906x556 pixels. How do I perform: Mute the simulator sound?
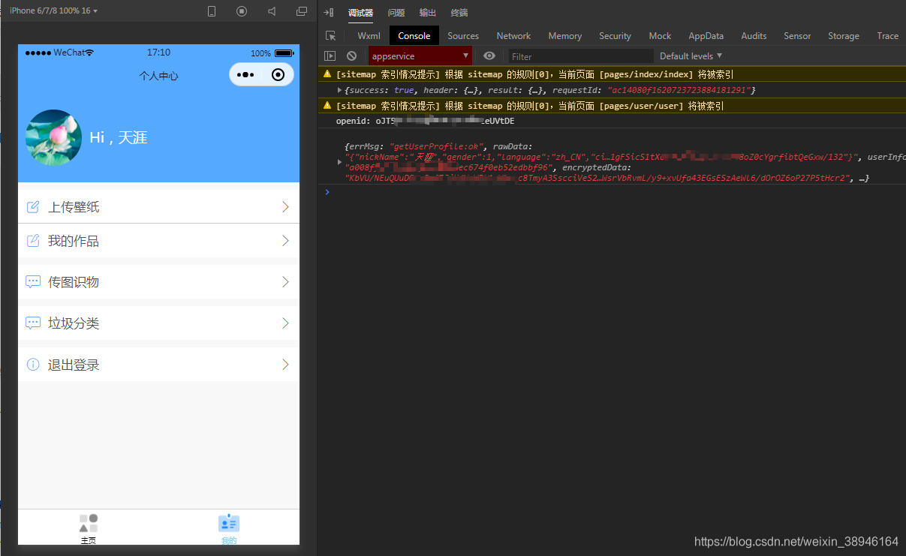[x=272, y=11]
